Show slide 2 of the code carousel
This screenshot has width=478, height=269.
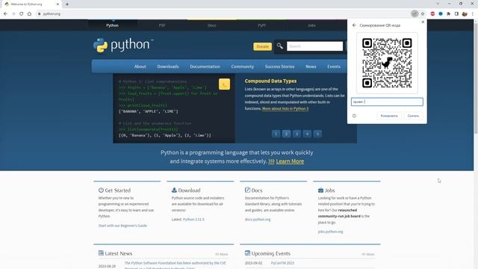(x=286, y=134)
